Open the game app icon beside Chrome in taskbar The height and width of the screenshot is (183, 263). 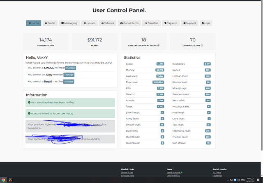10,180
